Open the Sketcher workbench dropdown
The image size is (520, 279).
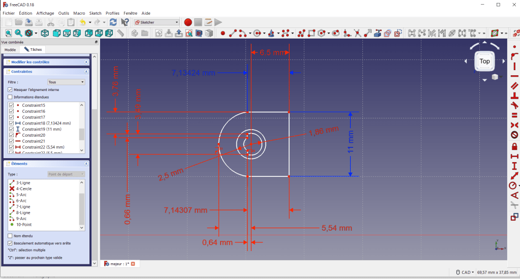pyautogui.click(x=157, y=22)
